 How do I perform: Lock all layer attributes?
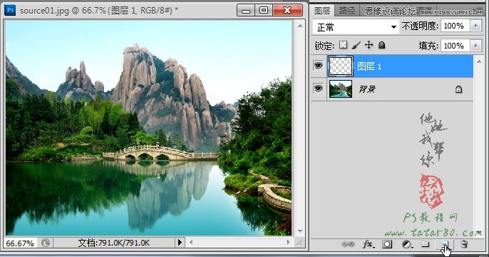click(x=381, y=45)
